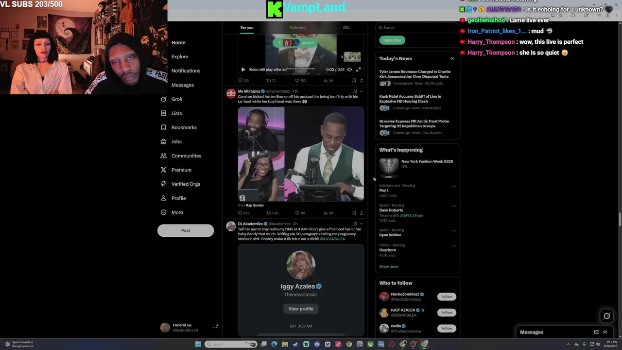Viewport: 622px width, 350px height.
Task: Play the video in the top post
Action: [243, 70]
